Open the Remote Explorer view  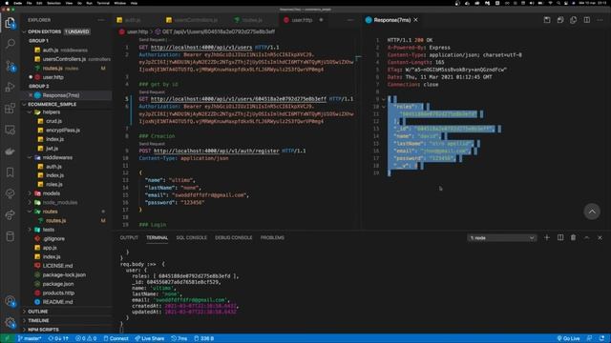pyautogui.click(x=11, y=130)
